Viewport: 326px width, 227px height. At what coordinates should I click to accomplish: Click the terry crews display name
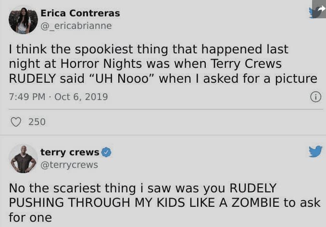tap(70, 152)
